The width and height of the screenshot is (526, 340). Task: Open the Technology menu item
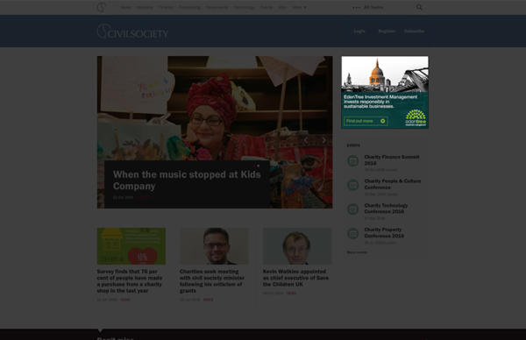tap(245, 7)
